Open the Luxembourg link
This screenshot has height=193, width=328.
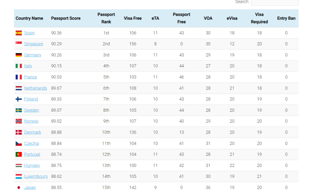[36, 177]
